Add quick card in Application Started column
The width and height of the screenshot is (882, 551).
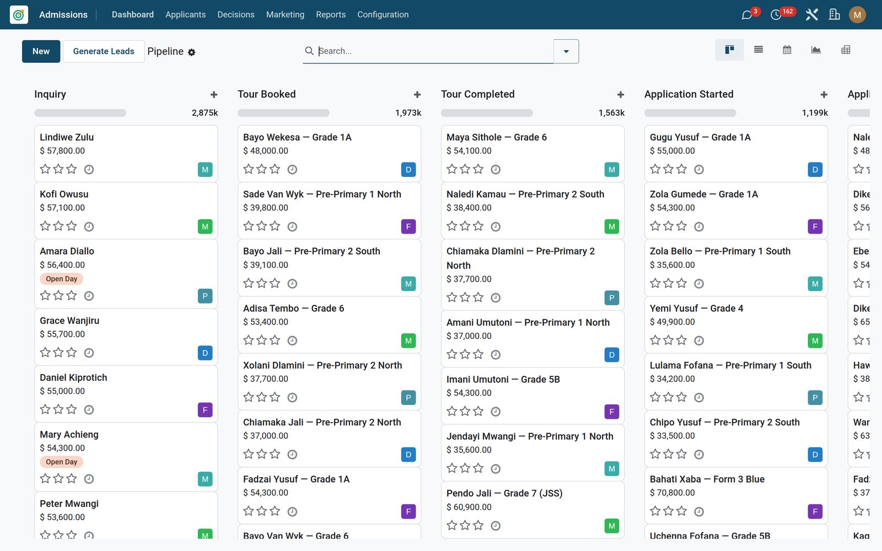[x=824, y=95]
